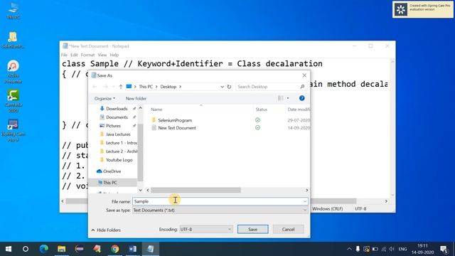Viewport: 455px width, 256px height.
Task: Sort by Date modified column header
Action: point(299,110)
